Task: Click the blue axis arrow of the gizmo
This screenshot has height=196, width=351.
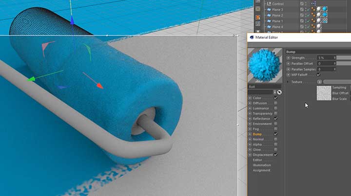Action: (72, 20)
